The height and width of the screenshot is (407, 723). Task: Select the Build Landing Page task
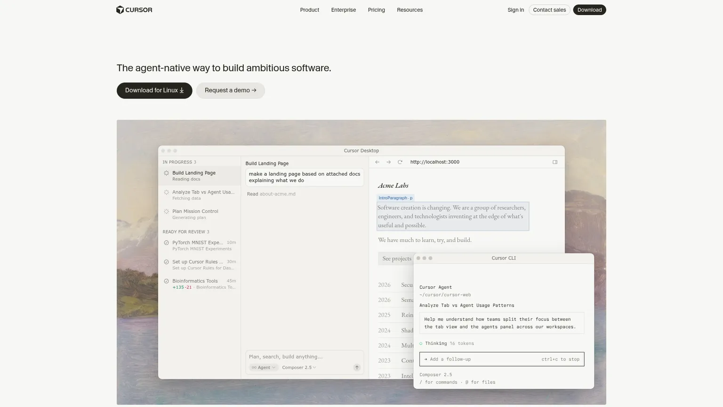(200, 176)
